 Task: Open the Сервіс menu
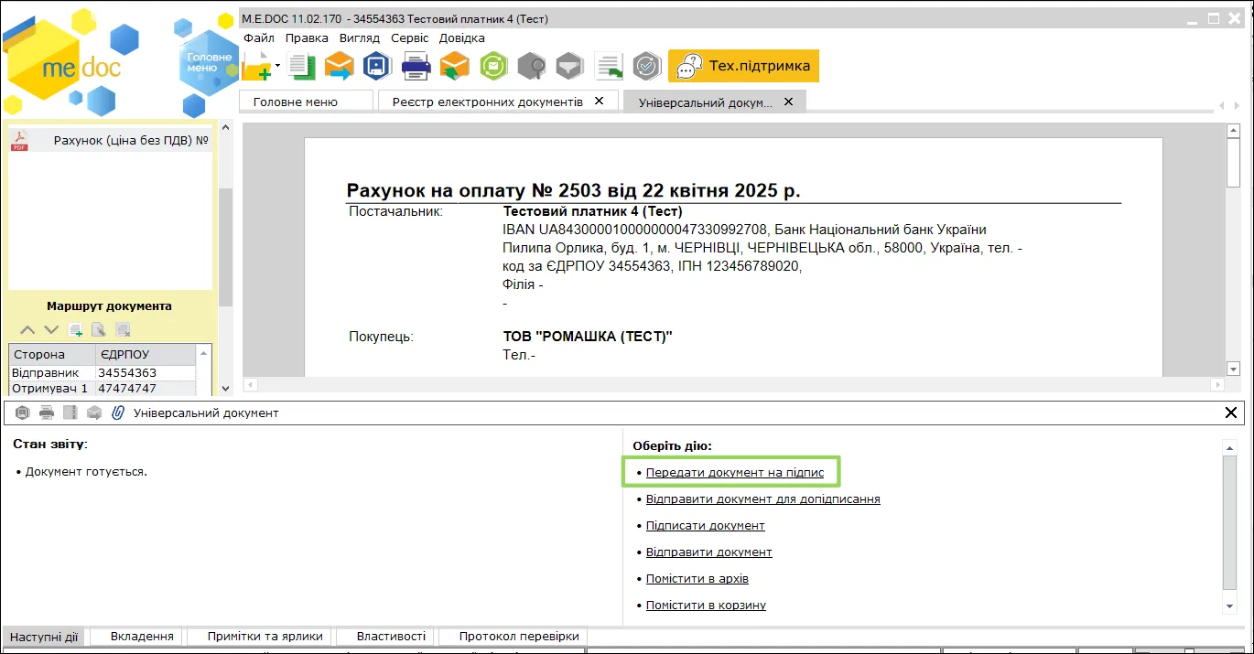pyautogui.click(x=409, y=38)
